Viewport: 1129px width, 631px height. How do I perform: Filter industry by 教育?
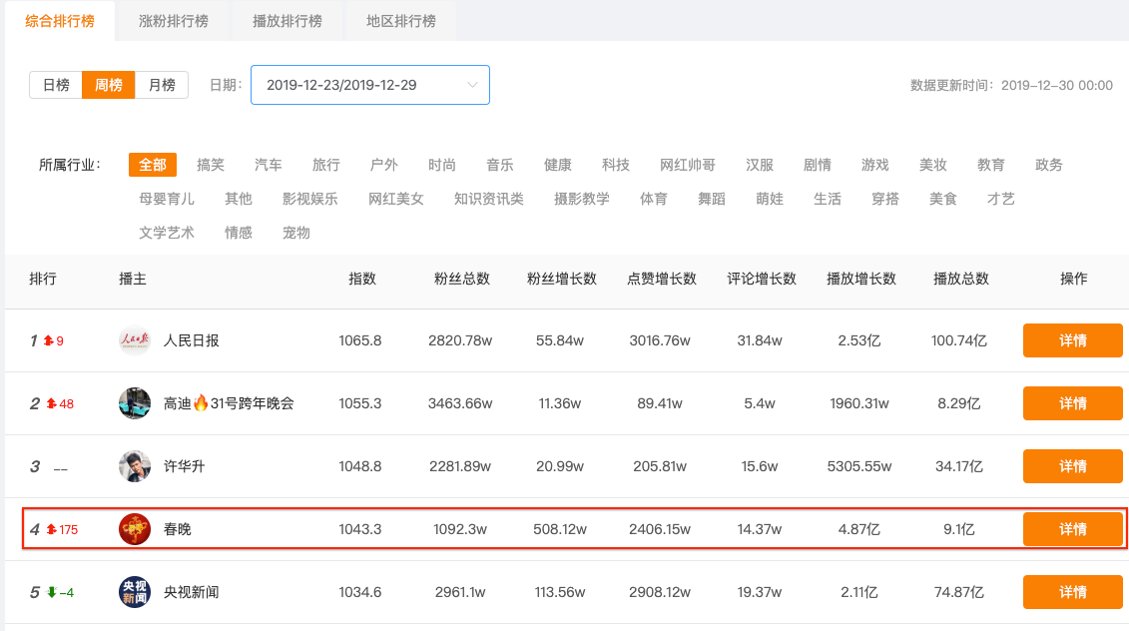pyautogui.click(x=991, y=165)
